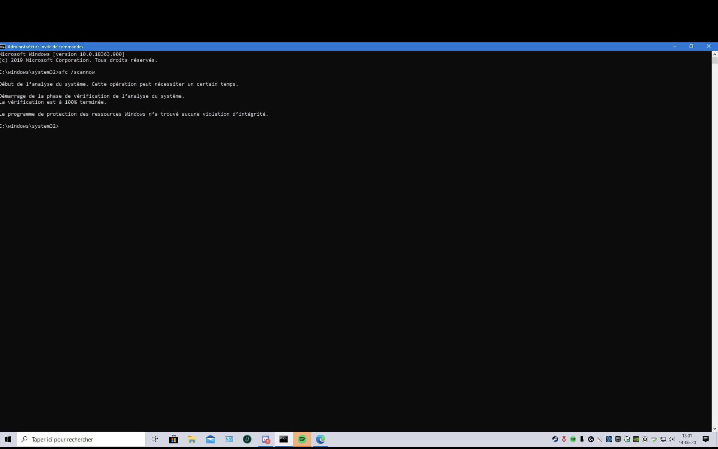Screen dimensions: 718x449
Task: Click the Epic Games tray icon
Action: [x=618, y=439]
